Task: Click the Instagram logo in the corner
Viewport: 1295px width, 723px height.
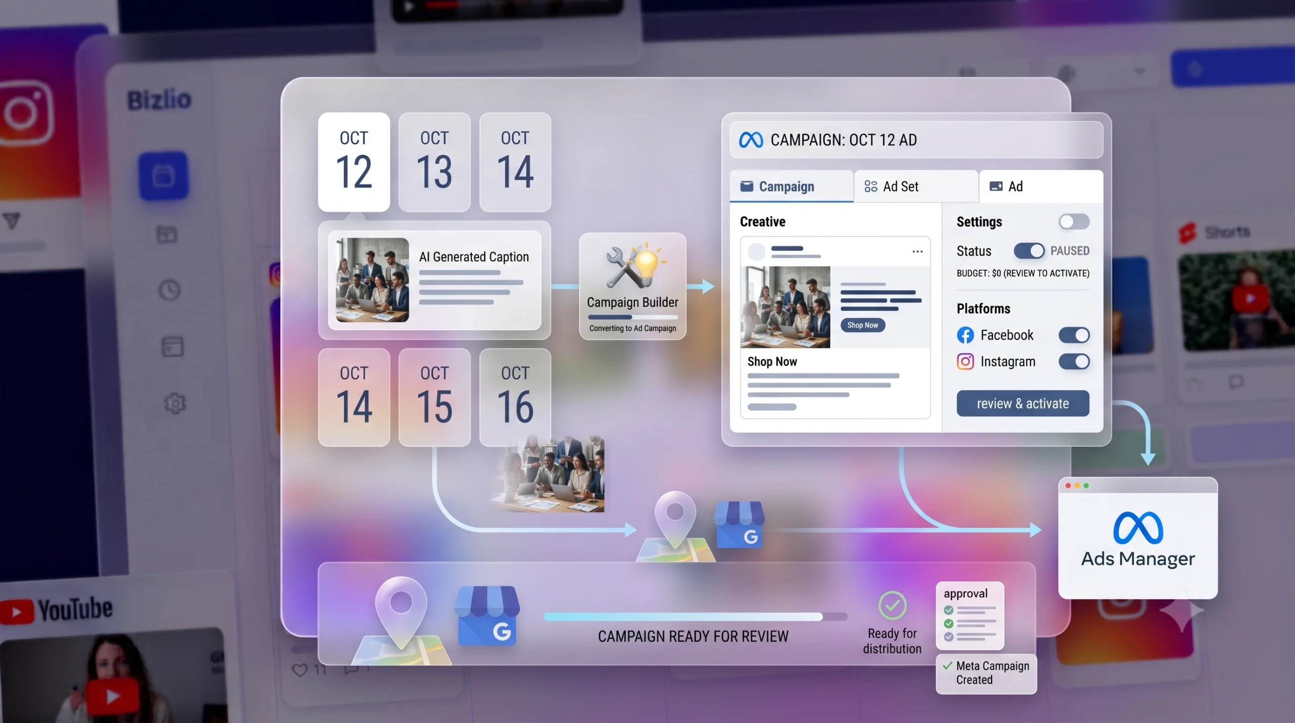Action: click(25, 113)
